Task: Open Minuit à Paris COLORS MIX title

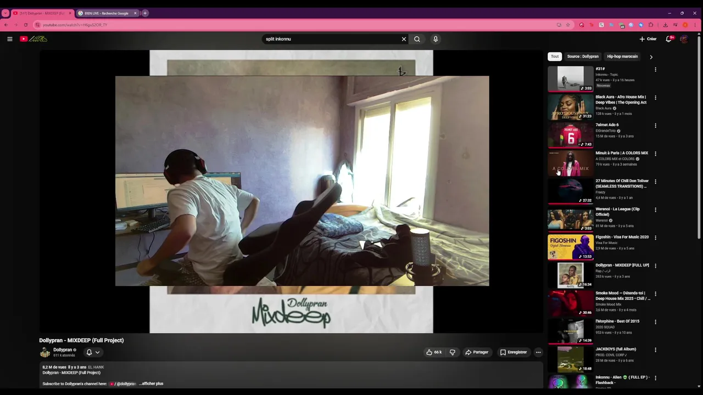Action: 622,153
